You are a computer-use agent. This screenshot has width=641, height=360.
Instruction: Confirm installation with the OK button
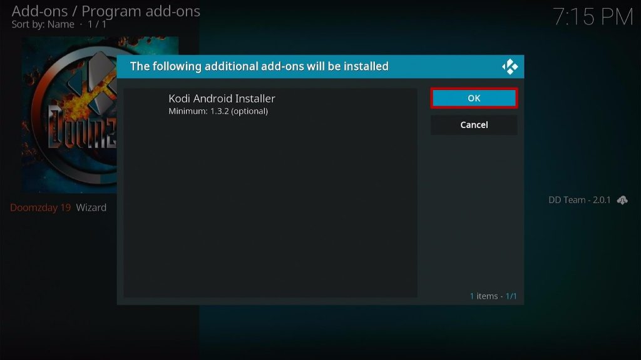(474, 98)
